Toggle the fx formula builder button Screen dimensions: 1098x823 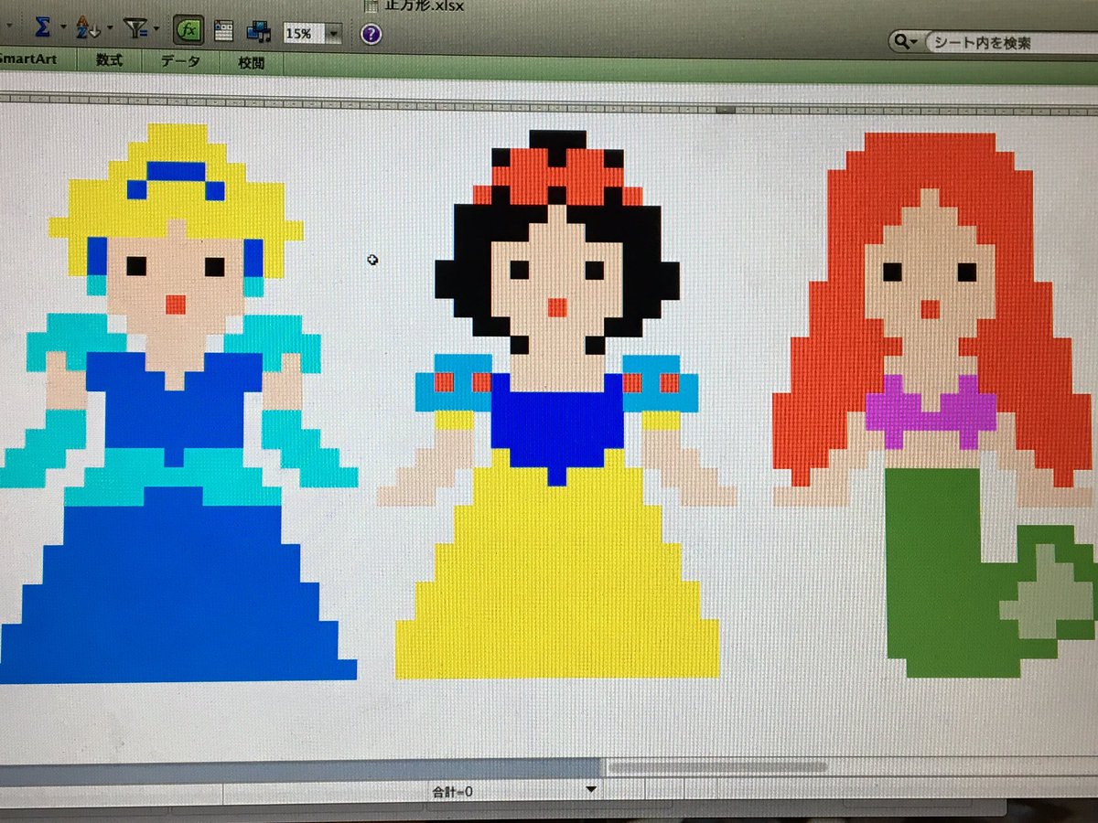(x=188, y=31)
